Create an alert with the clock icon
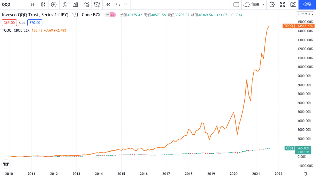Viewport: 316px width, 178px height. pos(97,4)
